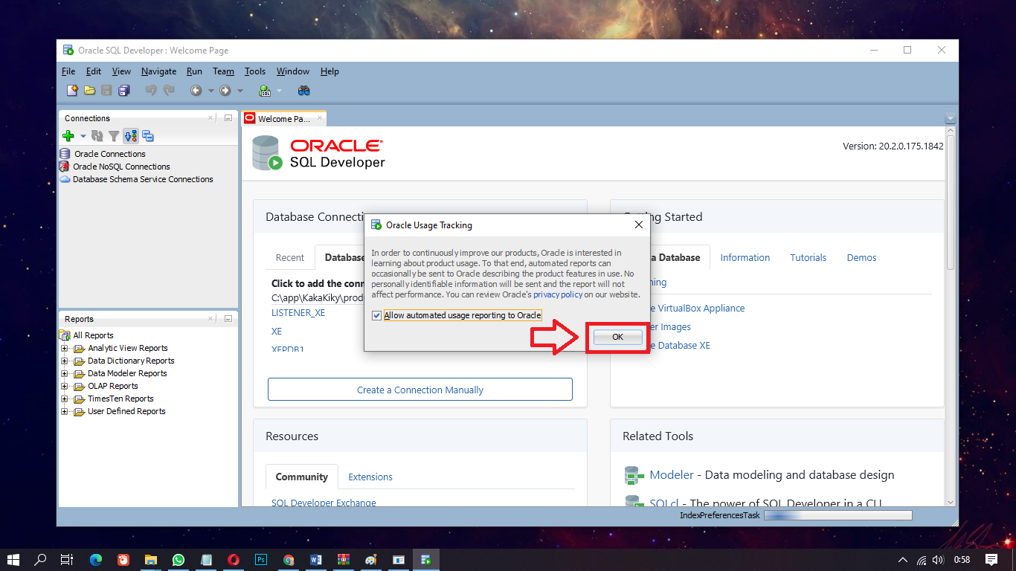Open Opera browser from the taskbar

coord(234,560)
